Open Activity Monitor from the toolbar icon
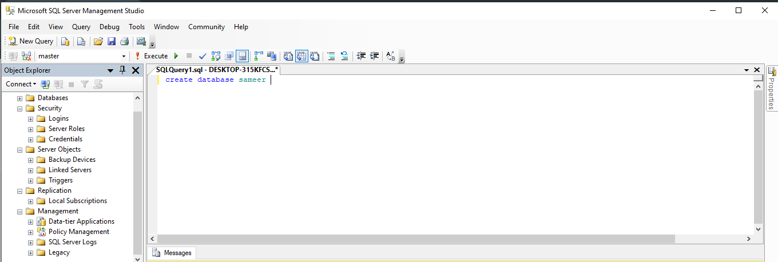This screenshot has width=778, height=262. tap(141, 41)
